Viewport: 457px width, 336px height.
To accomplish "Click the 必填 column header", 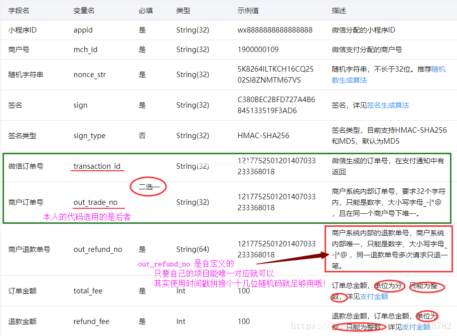I will pyautogui.click(x=145, y=10).
